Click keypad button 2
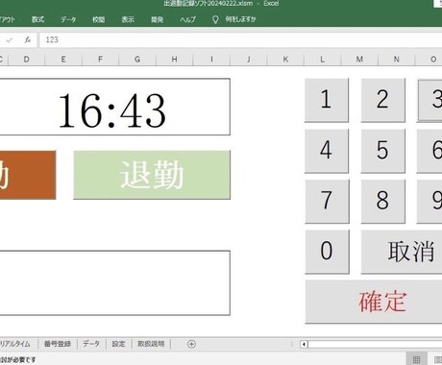This screenshot has height=365, width=442. tap(382, 100)
